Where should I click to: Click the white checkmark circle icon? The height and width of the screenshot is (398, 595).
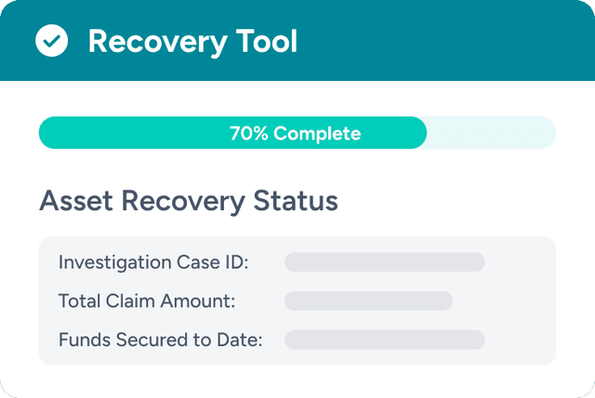tap(51, 41)
